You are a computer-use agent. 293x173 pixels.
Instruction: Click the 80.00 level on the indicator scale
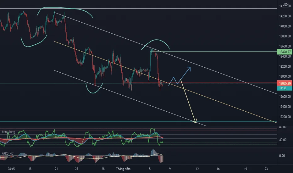click(282, 127)
